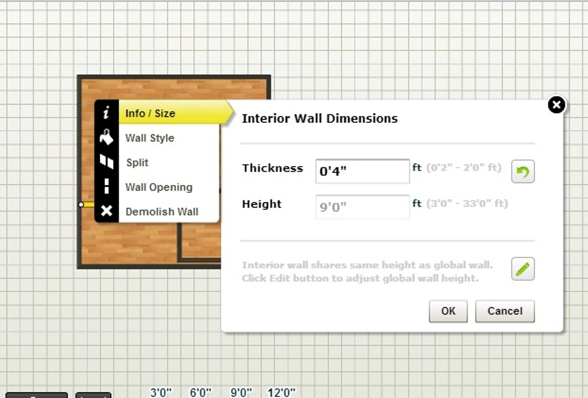Click the wall endpoint handle on yellow wall
588x398 pixels.
pos(81,204)
